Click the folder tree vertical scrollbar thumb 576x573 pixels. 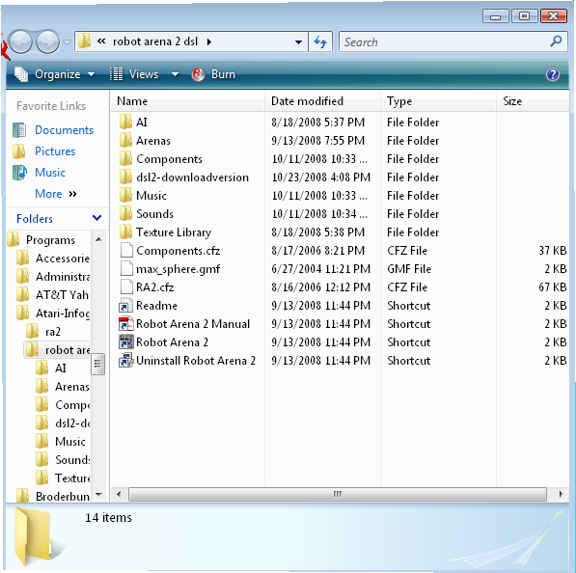pos(97,364)
